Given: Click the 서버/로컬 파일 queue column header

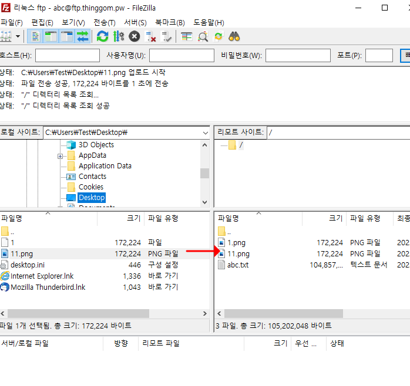Looking at the screenshot, I should tap(52, 343).
